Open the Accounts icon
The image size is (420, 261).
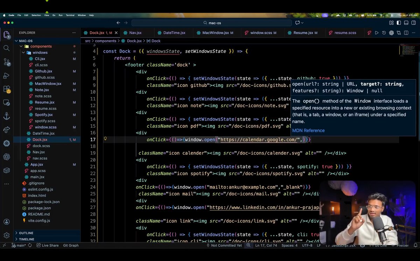click(x=6, y=222)
